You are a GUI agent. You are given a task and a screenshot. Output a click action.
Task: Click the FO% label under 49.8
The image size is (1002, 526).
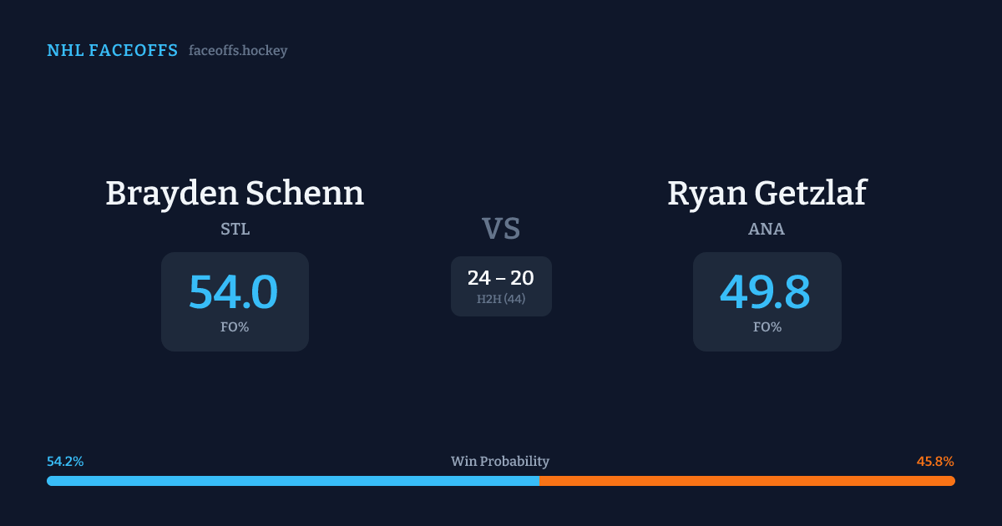[767, 327]
